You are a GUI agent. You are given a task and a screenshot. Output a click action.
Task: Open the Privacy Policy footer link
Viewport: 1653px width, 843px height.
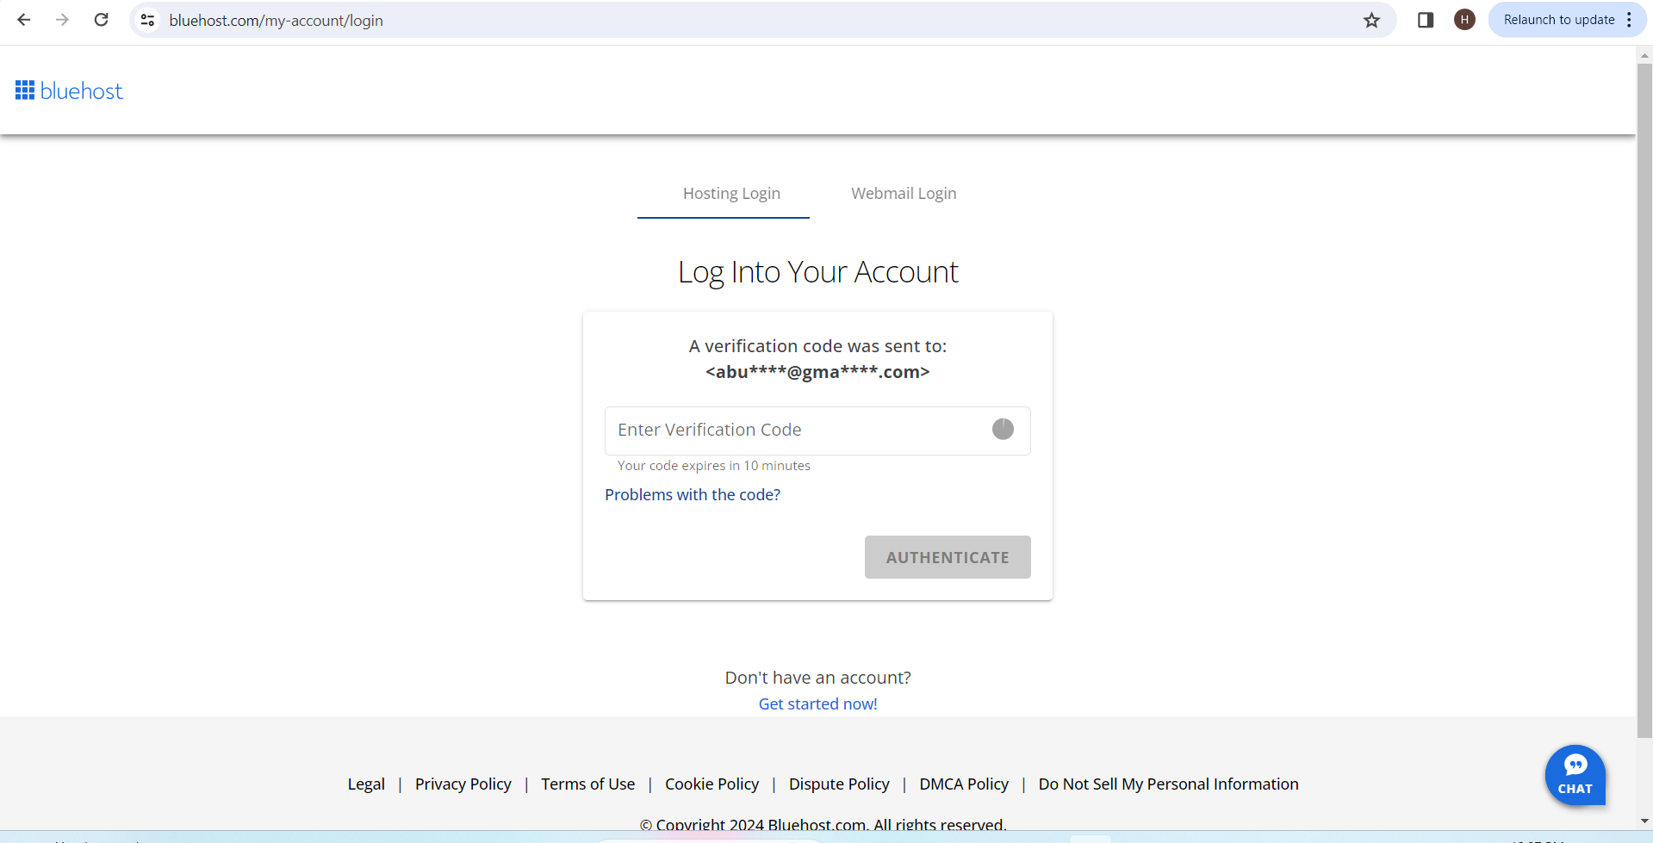(x=463, y=784)
